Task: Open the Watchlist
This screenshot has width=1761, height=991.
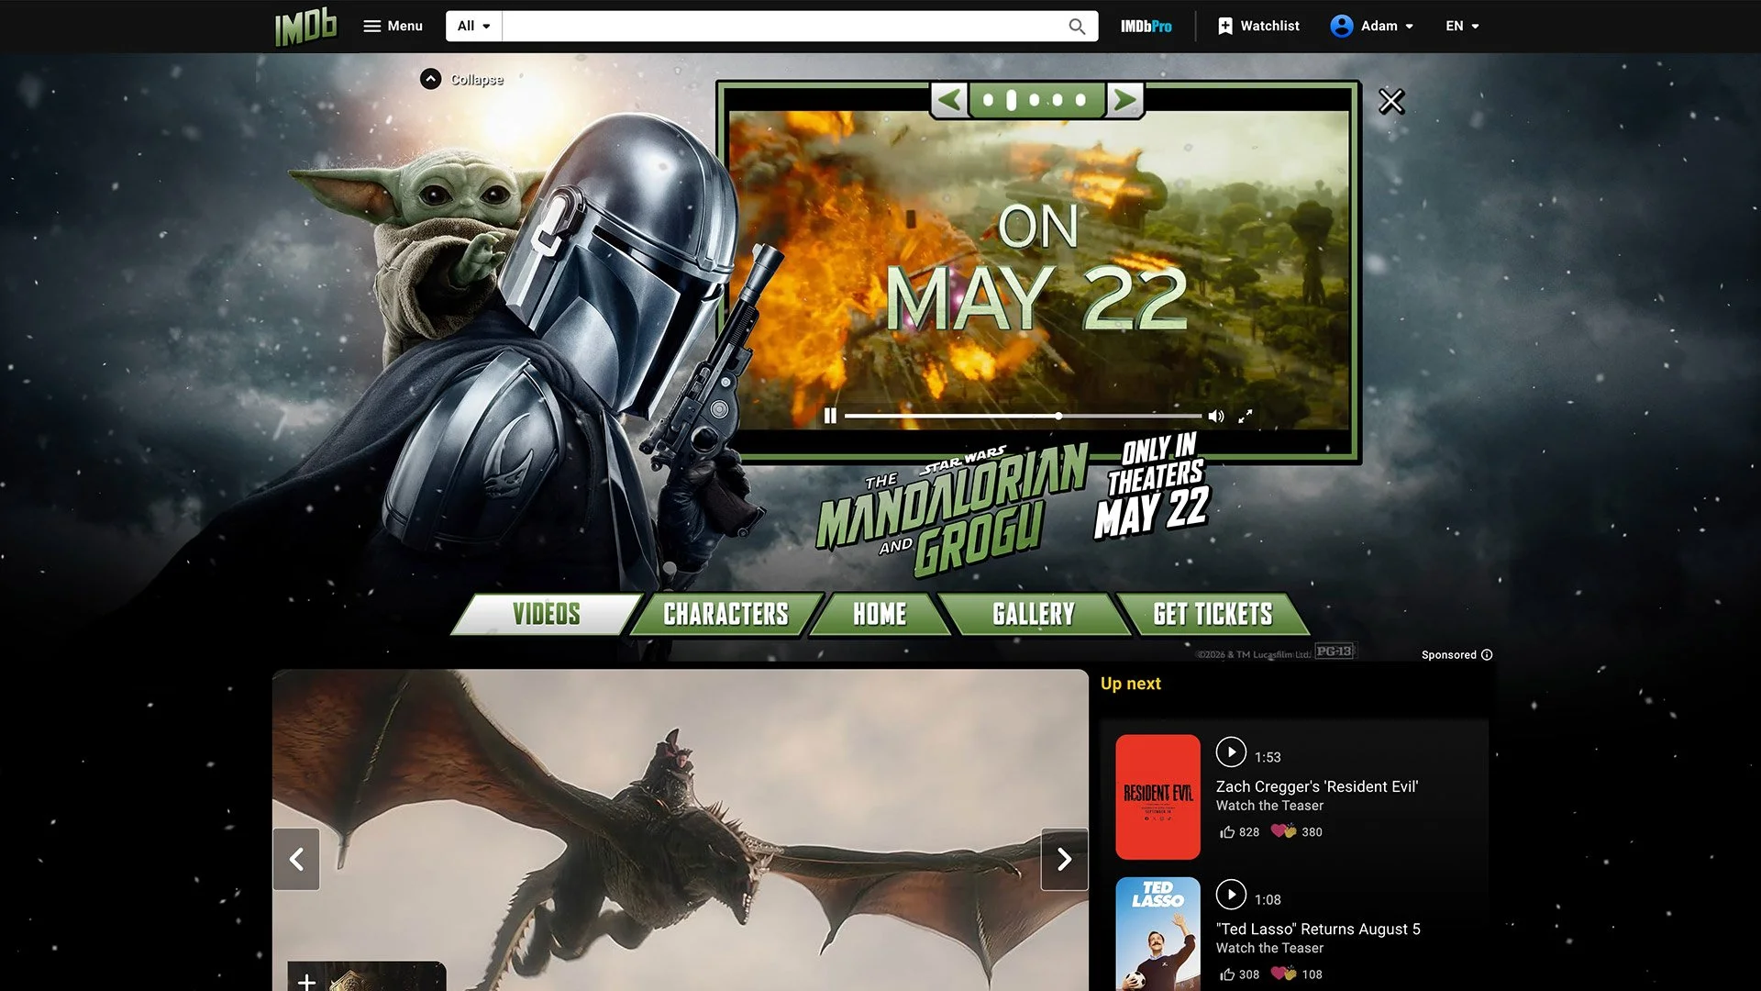Action: pyautogui.click(x=1258, y=26)
